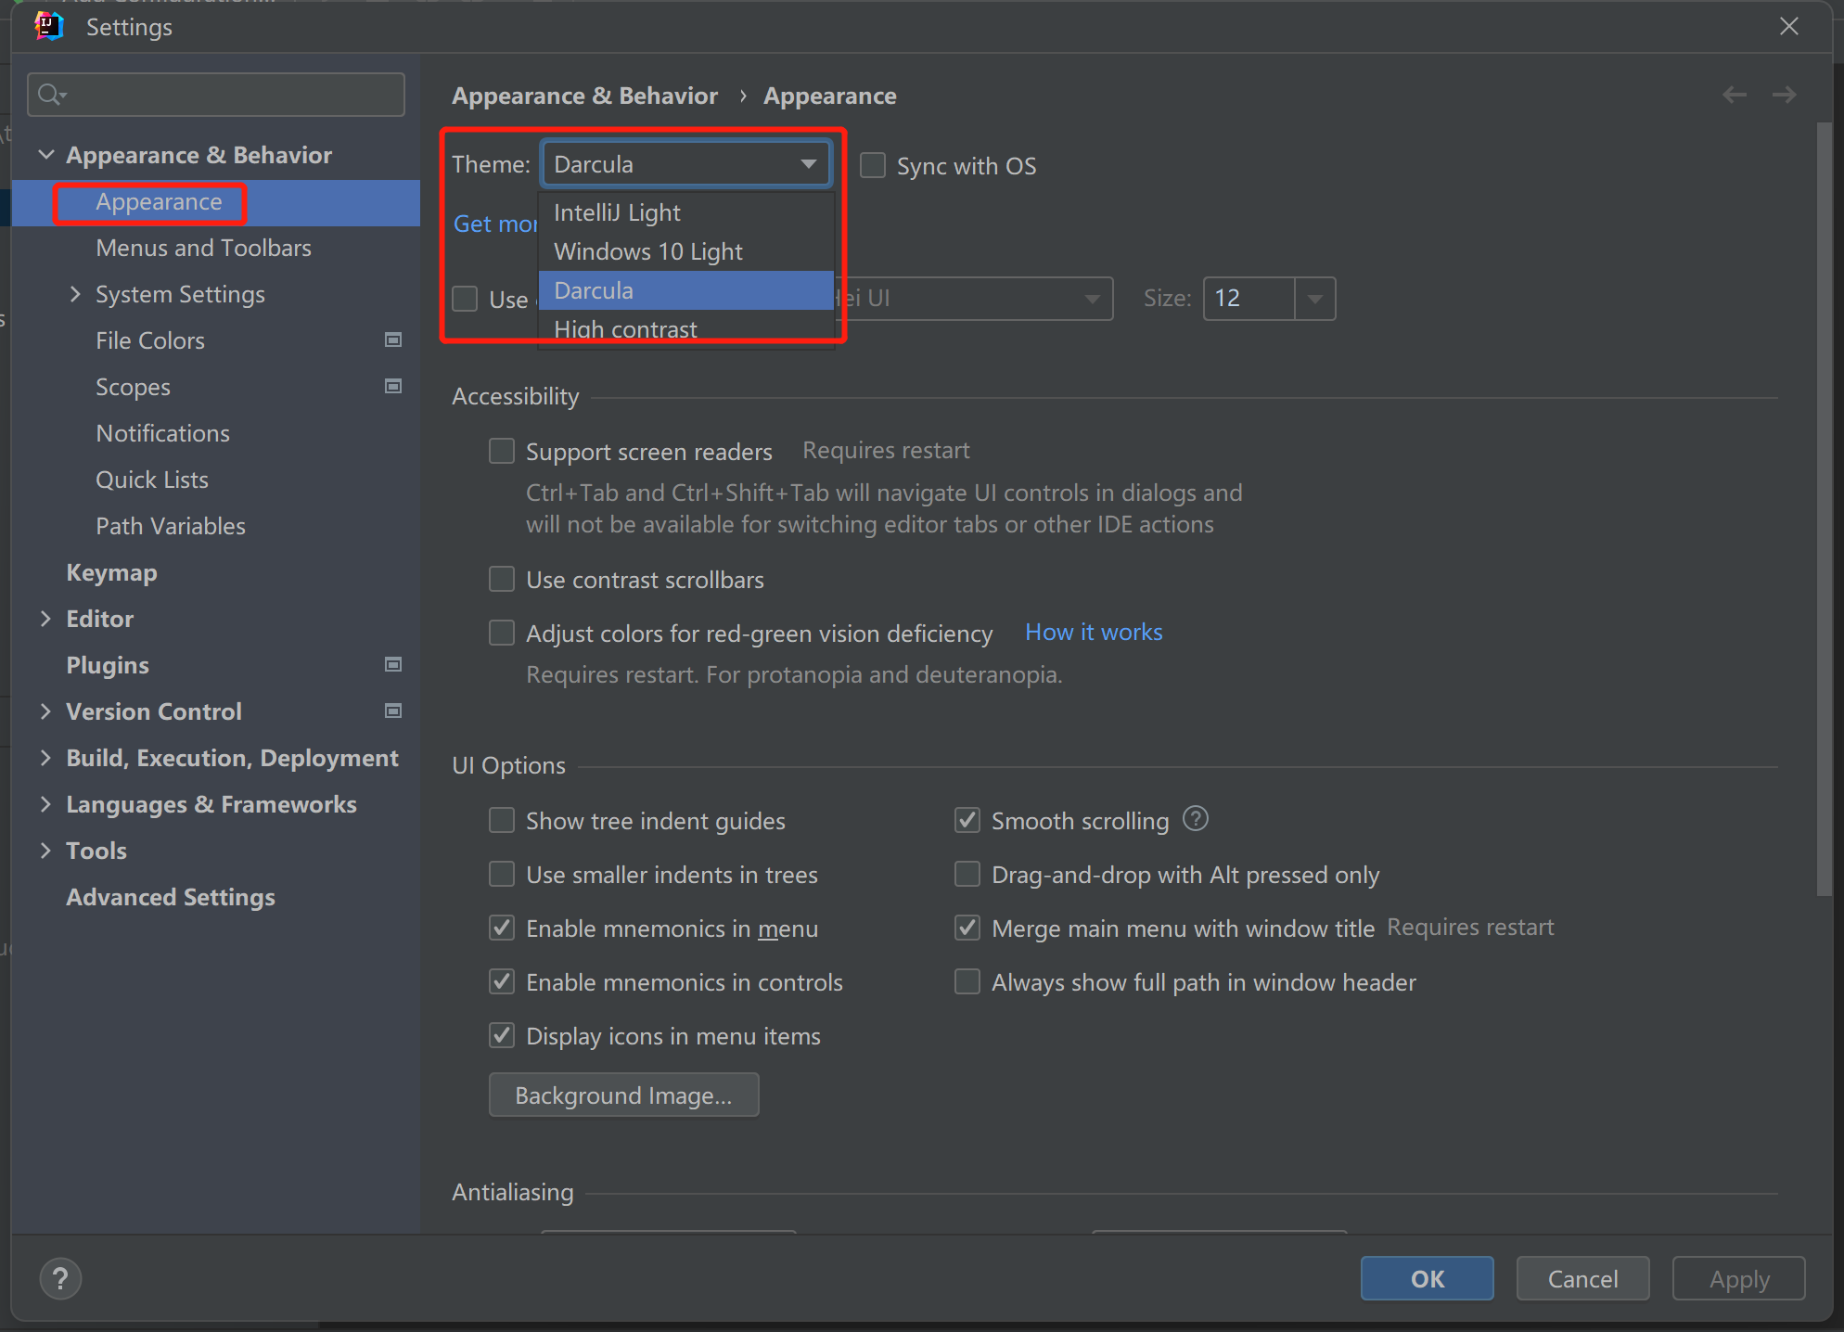Viewport: 1844px width, 1332px height.
Task: Enable Support screen readers
Action: [501, 451]
